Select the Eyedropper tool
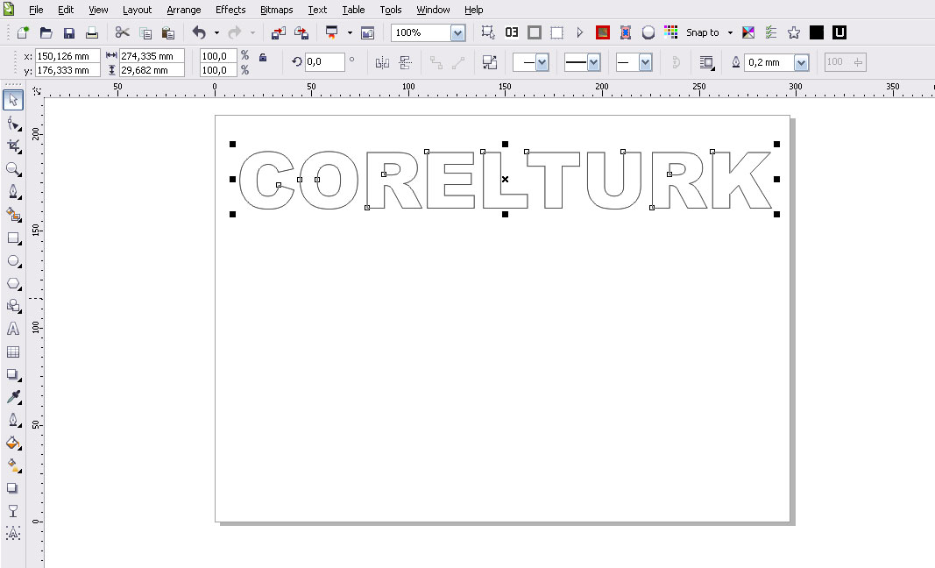The height and width of the screenshot is (568, 935). (13, 397)
